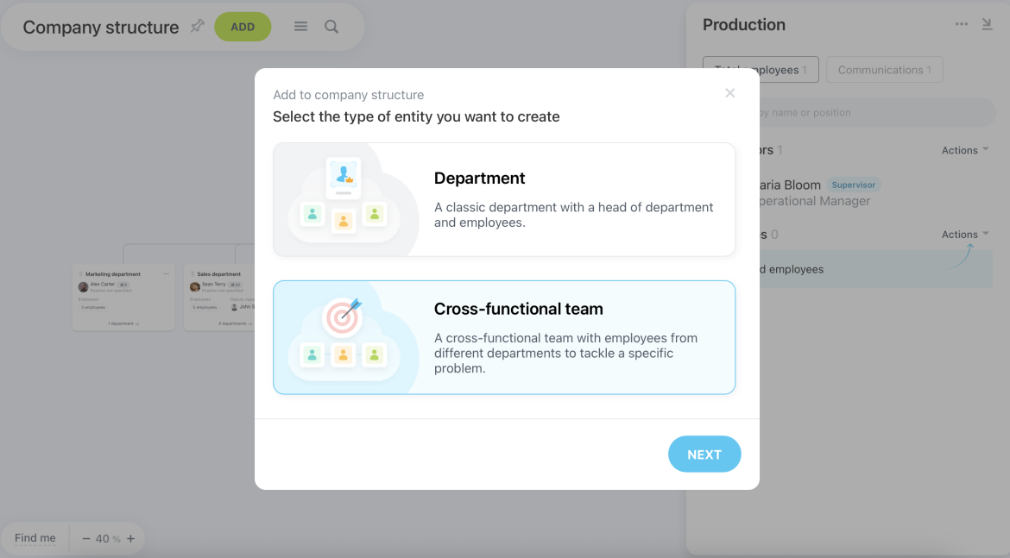Select the Cross-functional team entity type
This screenshot has height=558, width=1010.
click(x=504, y=337)
